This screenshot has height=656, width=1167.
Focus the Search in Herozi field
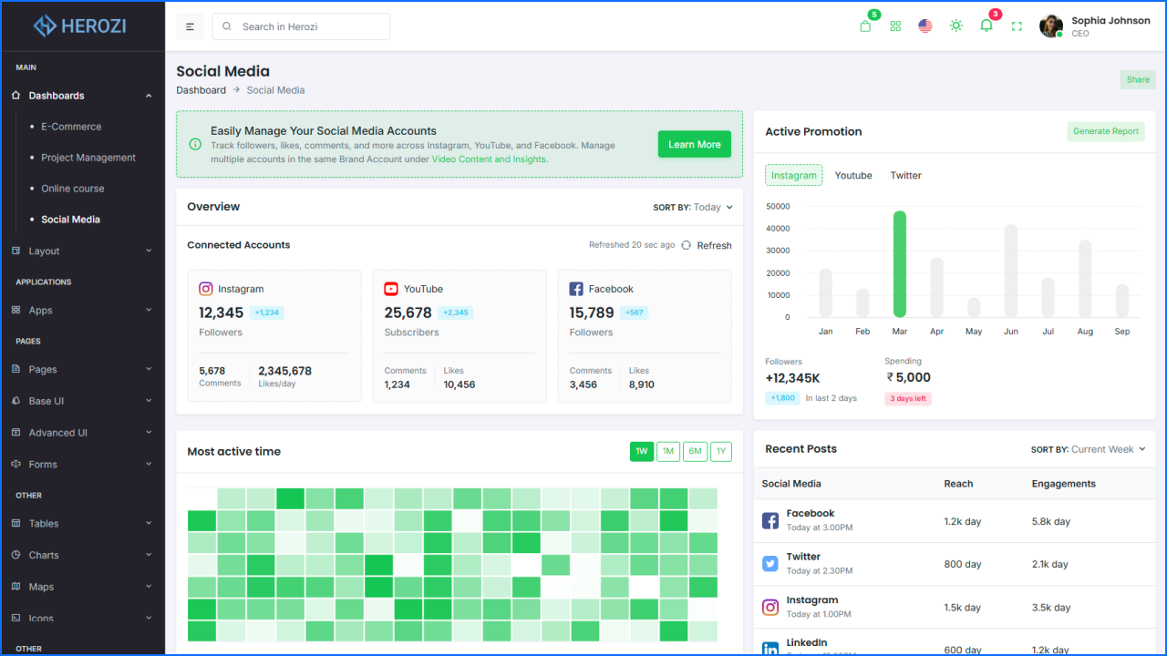point(301,26)
